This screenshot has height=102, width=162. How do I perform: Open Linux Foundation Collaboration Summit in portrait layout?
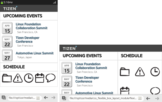32,26
